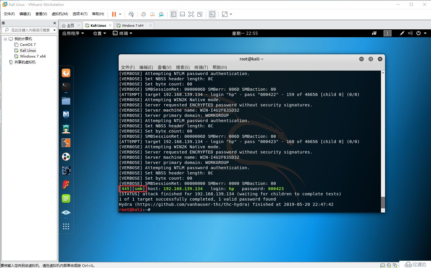Screen dimensions: 431x268
Task: Enter full screen mode
Action: tap(191, 14)
